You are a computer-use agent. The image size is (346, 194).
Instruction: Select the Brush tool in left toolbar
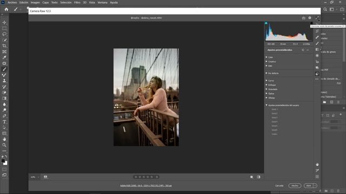click(4, 69)
